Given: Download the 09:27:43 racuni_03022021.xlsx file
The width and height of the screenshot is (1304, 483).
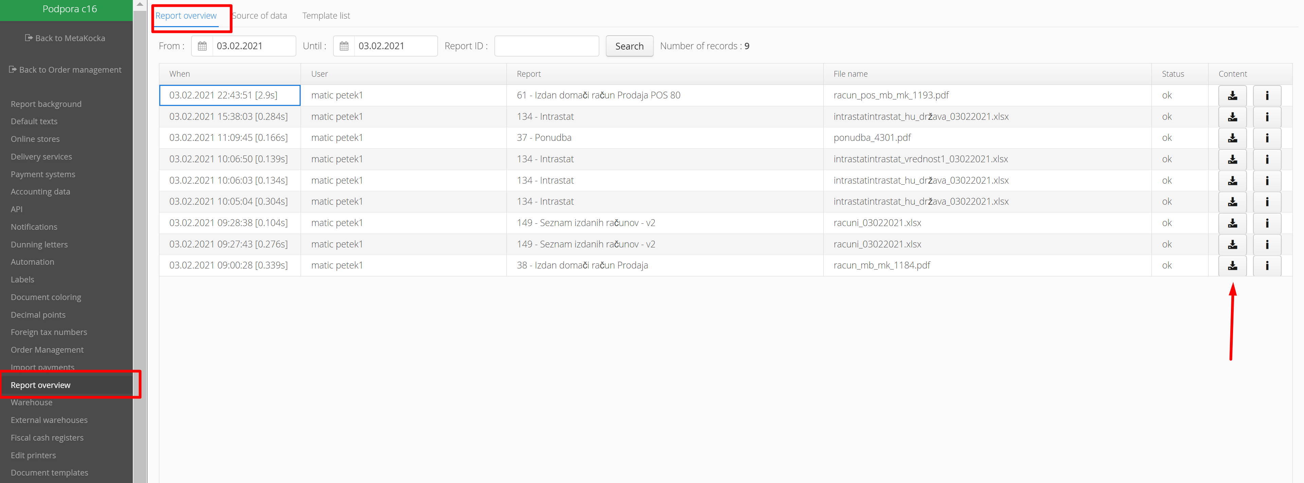Looking at the screenshot, I should [1232, 244].
